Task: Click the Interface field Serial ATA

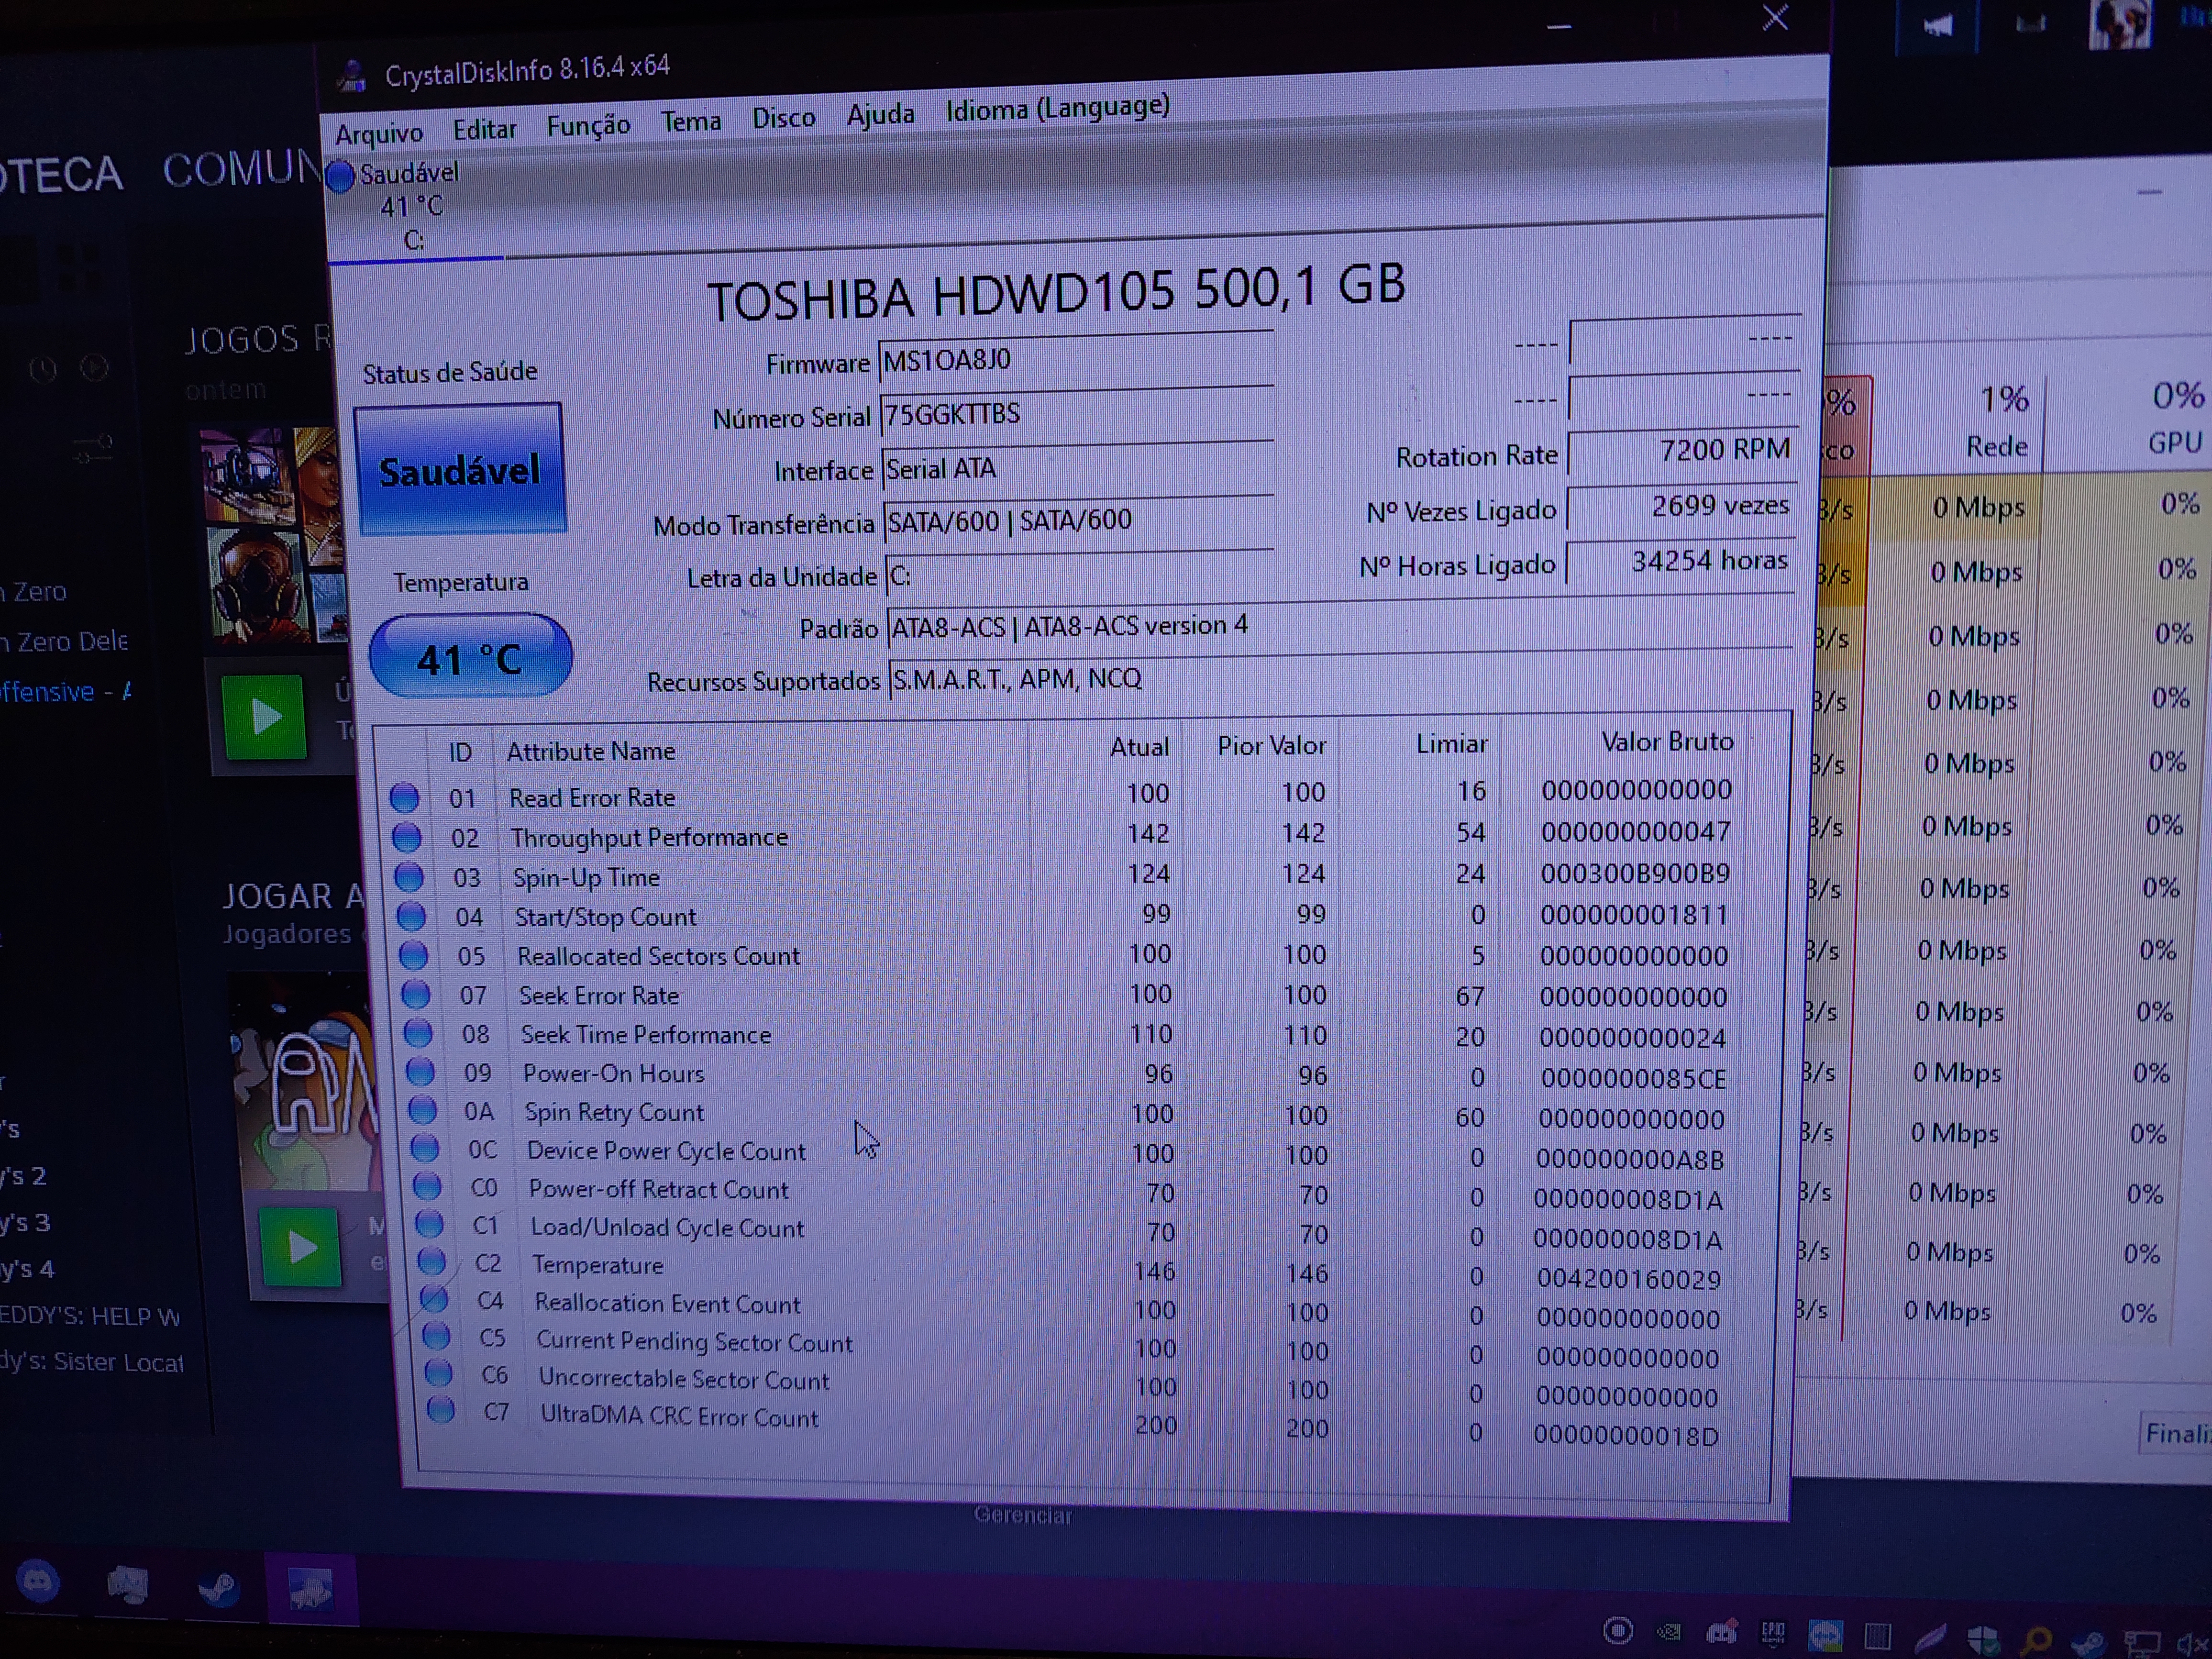Action: point(1078,468)
